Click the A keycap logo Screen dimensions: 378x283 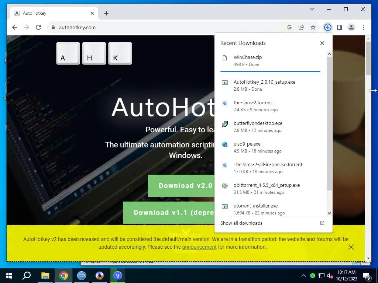pos(68,53)
